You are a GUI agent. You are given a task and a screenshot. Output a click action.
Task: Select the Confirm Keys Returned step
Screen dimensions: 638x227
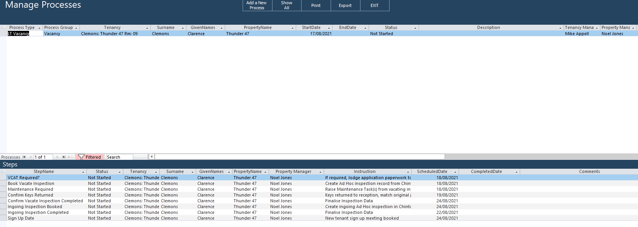click(x=47, y=195)
